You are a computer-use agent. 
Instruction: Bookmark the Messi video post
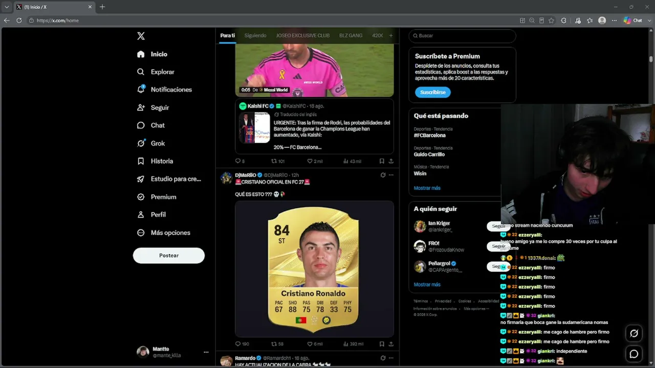tap(382, 162)
